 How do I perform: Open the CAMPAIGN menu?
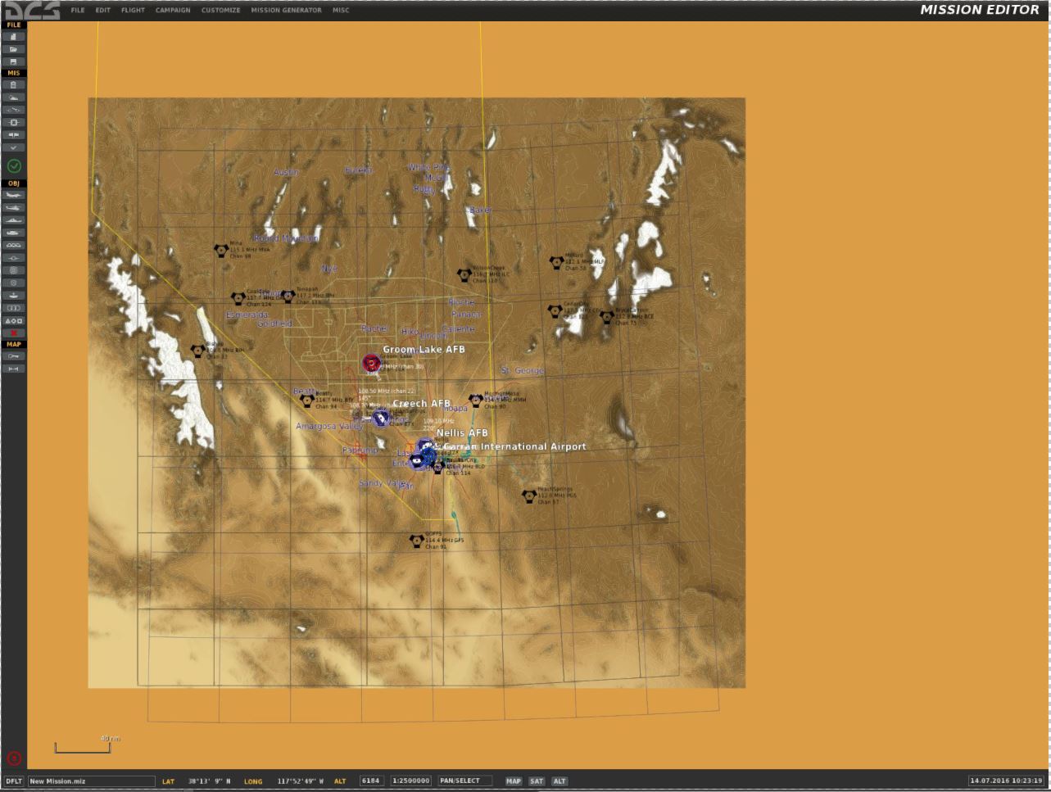tap(173, 10)
